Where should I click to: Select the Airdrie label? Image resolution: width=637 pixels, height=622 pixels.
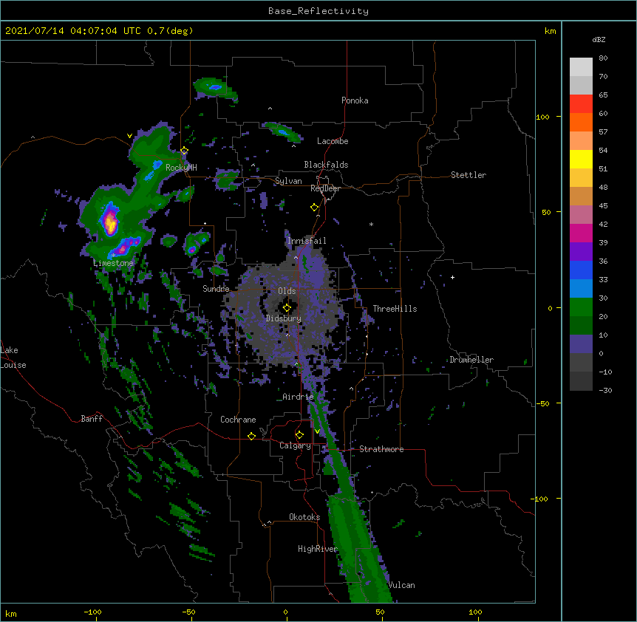click(x=298, y=397)
